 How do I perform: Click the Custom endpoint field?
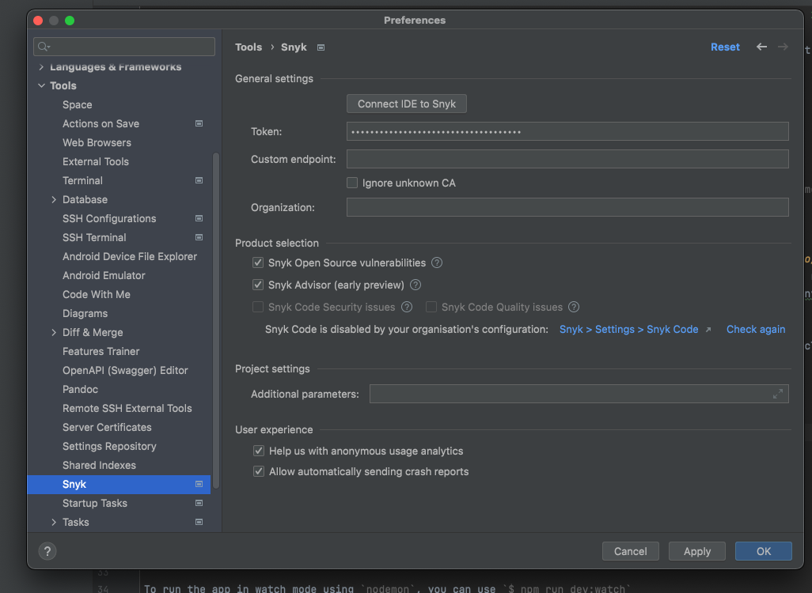[567, 160]
